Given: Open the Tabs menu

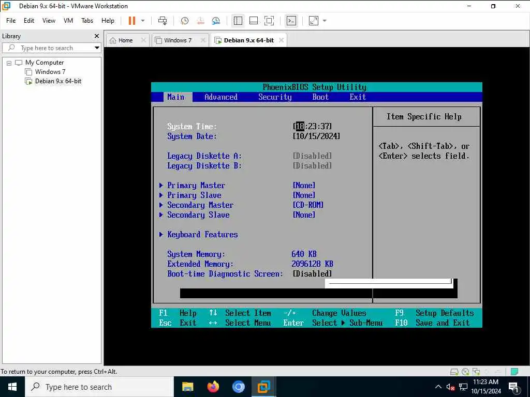Looking at the screenshot, I should pyautogui.click(x=87, y=21).
